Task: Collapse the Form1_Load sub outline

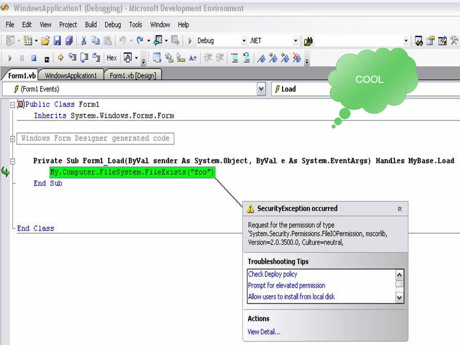Action: (x=12, y=161)
